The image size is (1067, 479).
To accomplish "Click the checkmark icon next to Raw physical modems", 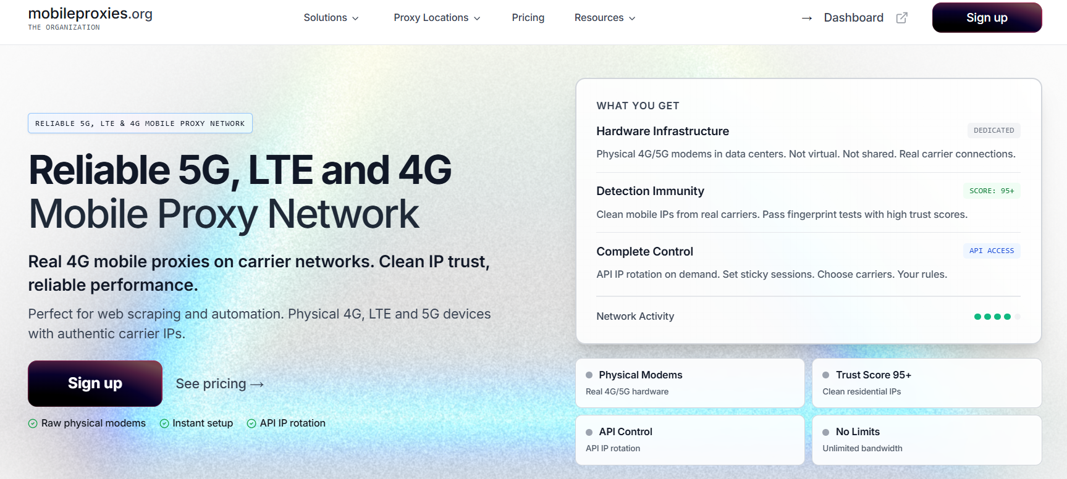I will pyautogui.click(x=33, y=423).
